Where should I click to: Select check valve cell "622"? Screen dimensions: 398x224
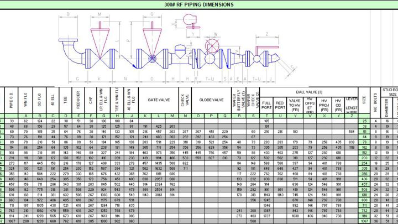[185, 163]
